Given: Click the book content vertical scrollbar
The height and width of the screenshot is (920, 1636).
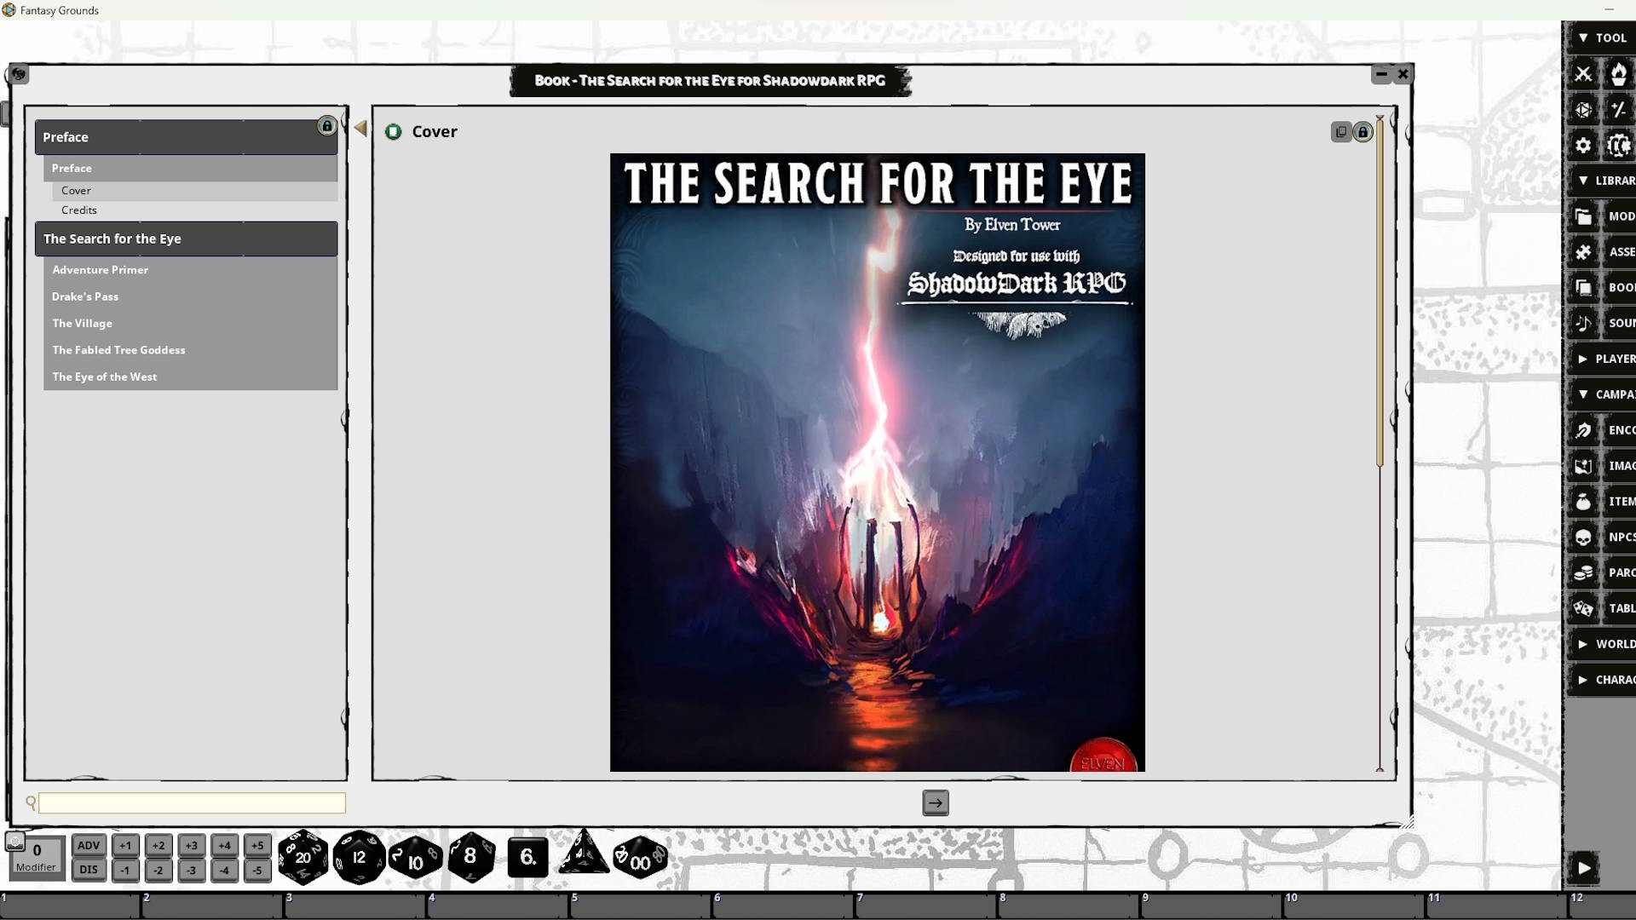Looking at the screenshot, I should tap(1380, 294).
